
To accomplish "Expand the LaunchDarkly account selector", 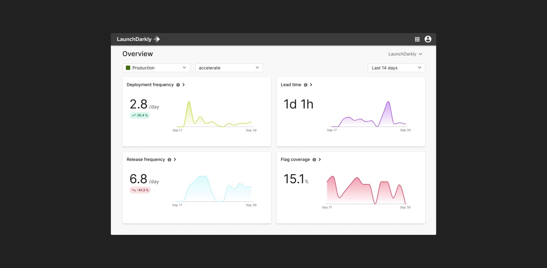I will (405, 54).
